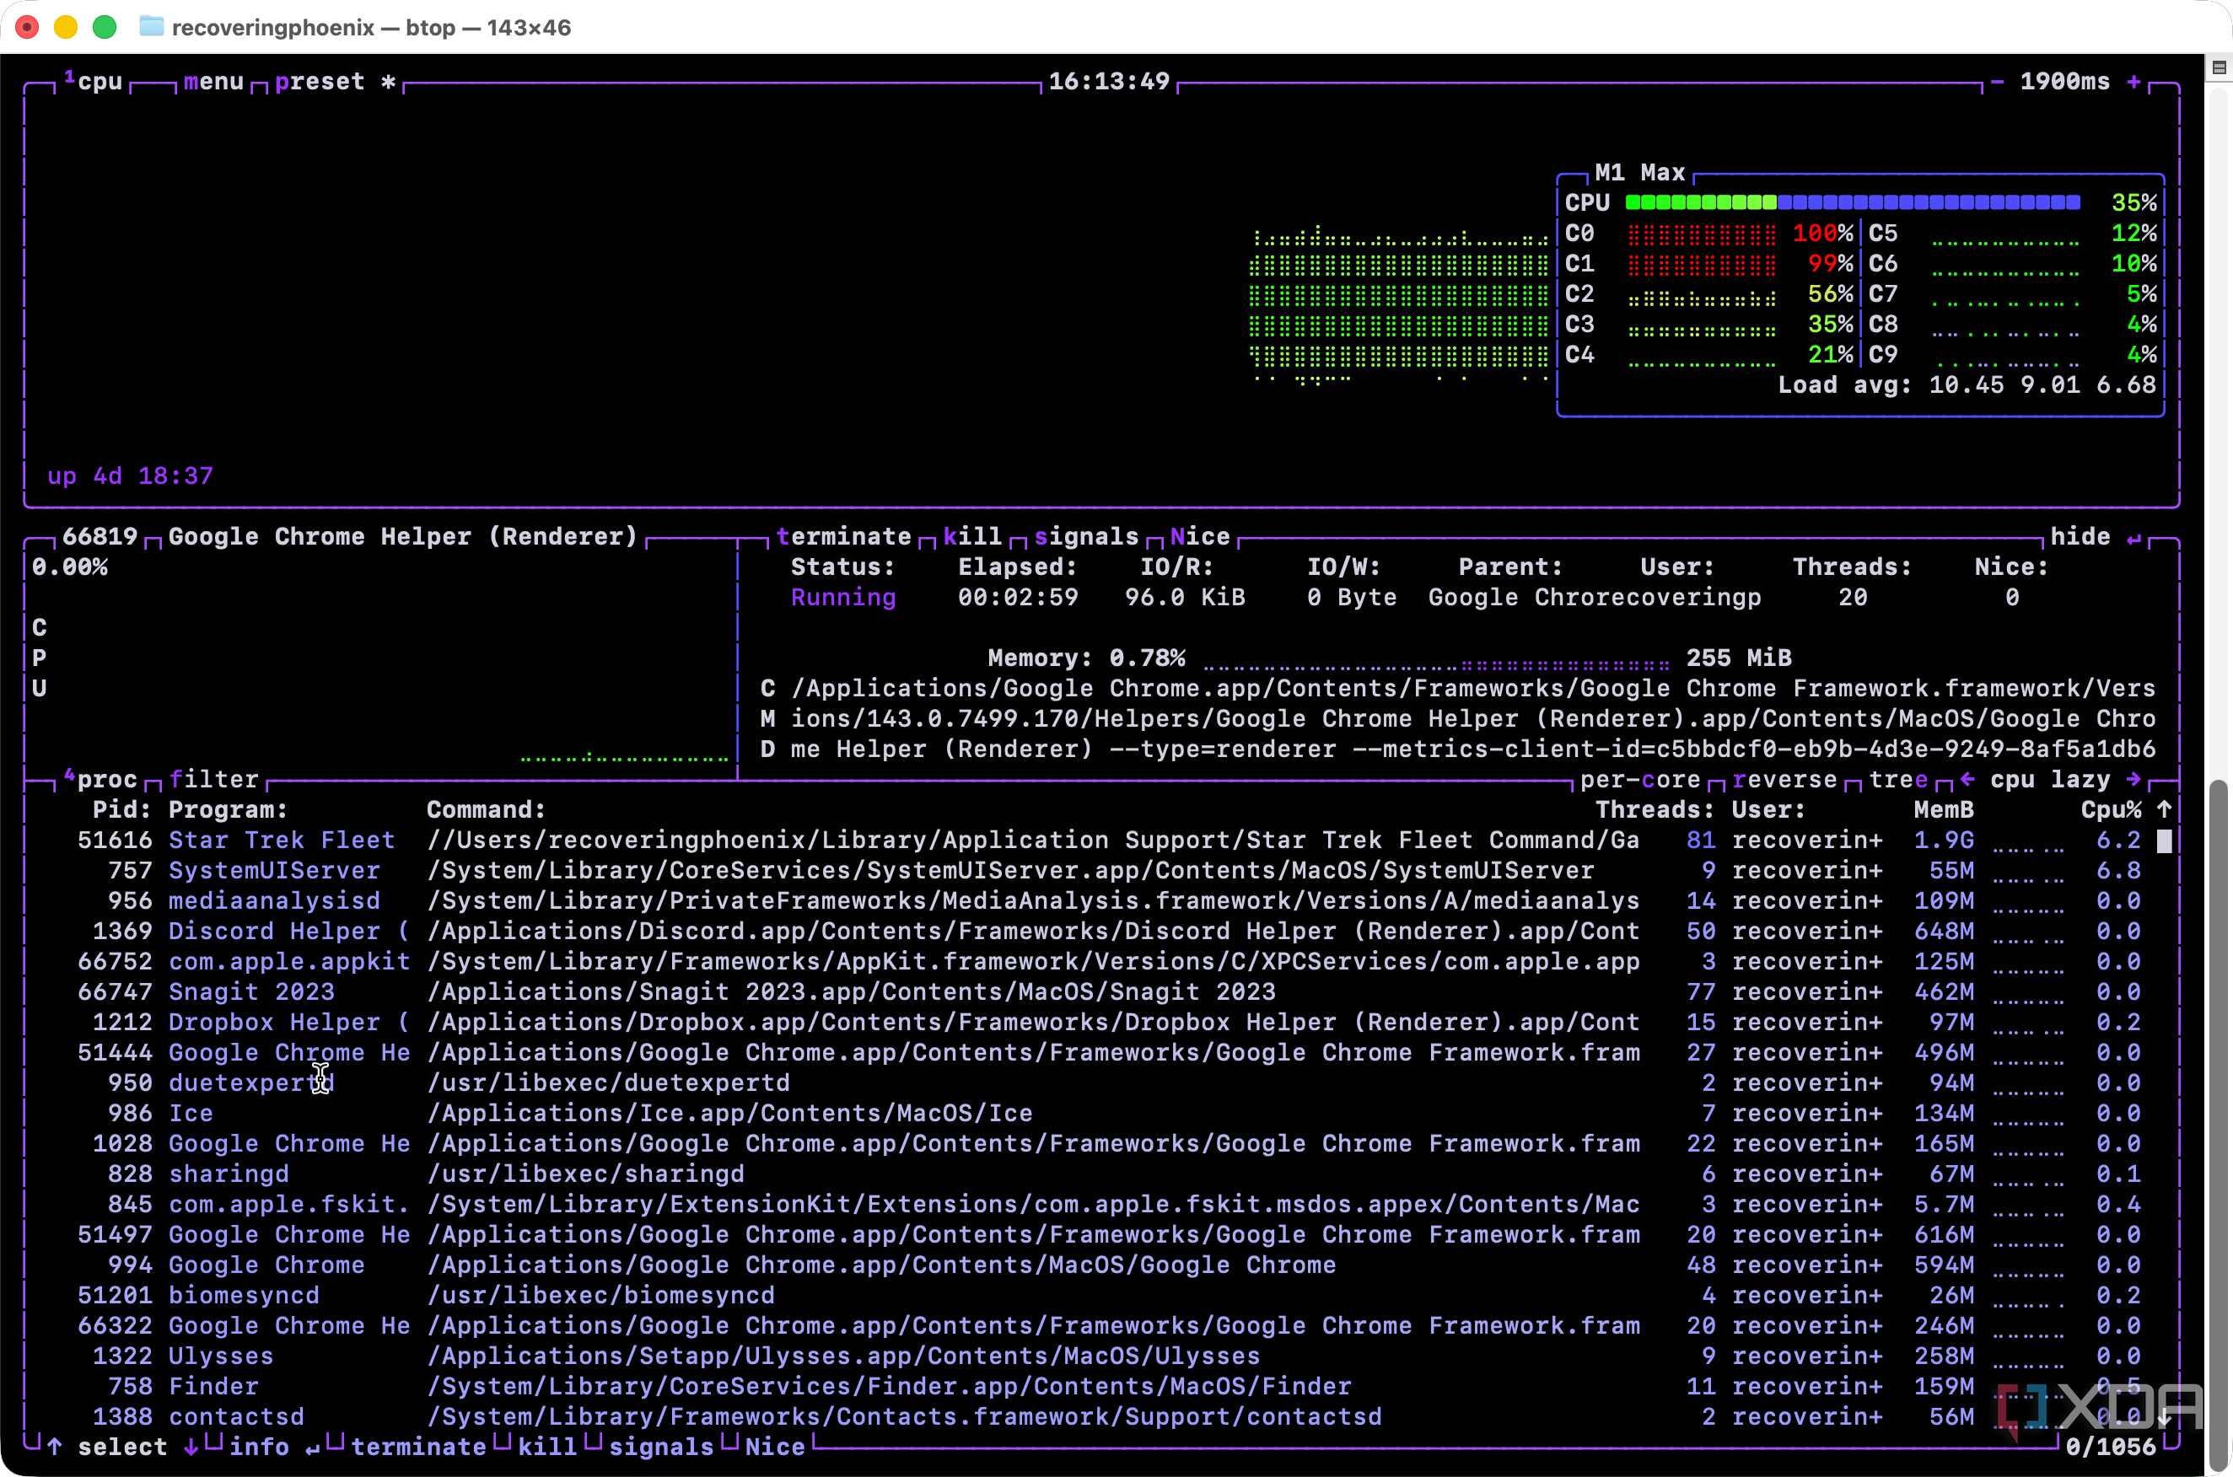The width and height of the screenshot is (2233, 1477).
Task: Open signals in the bottom bar
Action: (x=661, y=1447)
